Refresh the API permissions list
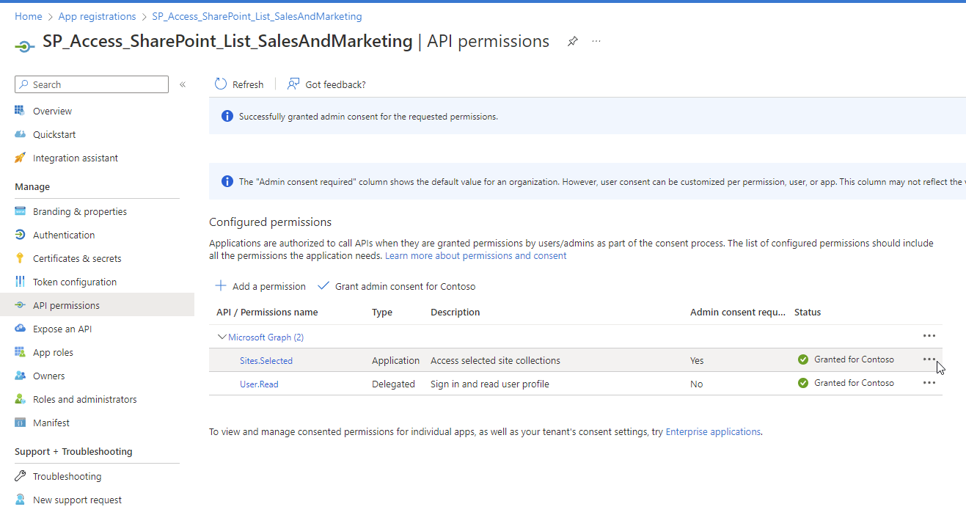Screen dimensions: 966x515 (x=239, y=84)
